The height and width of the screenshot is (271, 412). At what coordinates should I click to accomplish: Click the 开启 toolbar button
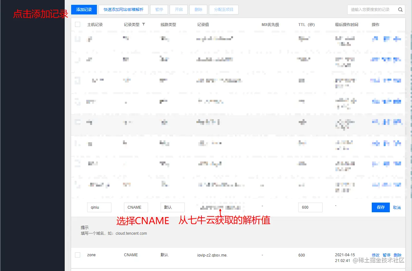coord(179,10)
